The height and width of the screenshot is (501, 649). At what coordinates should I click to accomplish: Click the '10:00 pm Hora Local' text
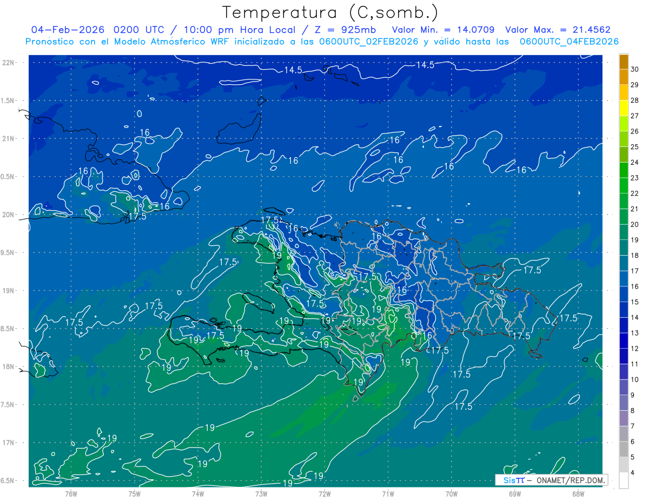click(x=240, y=30)
